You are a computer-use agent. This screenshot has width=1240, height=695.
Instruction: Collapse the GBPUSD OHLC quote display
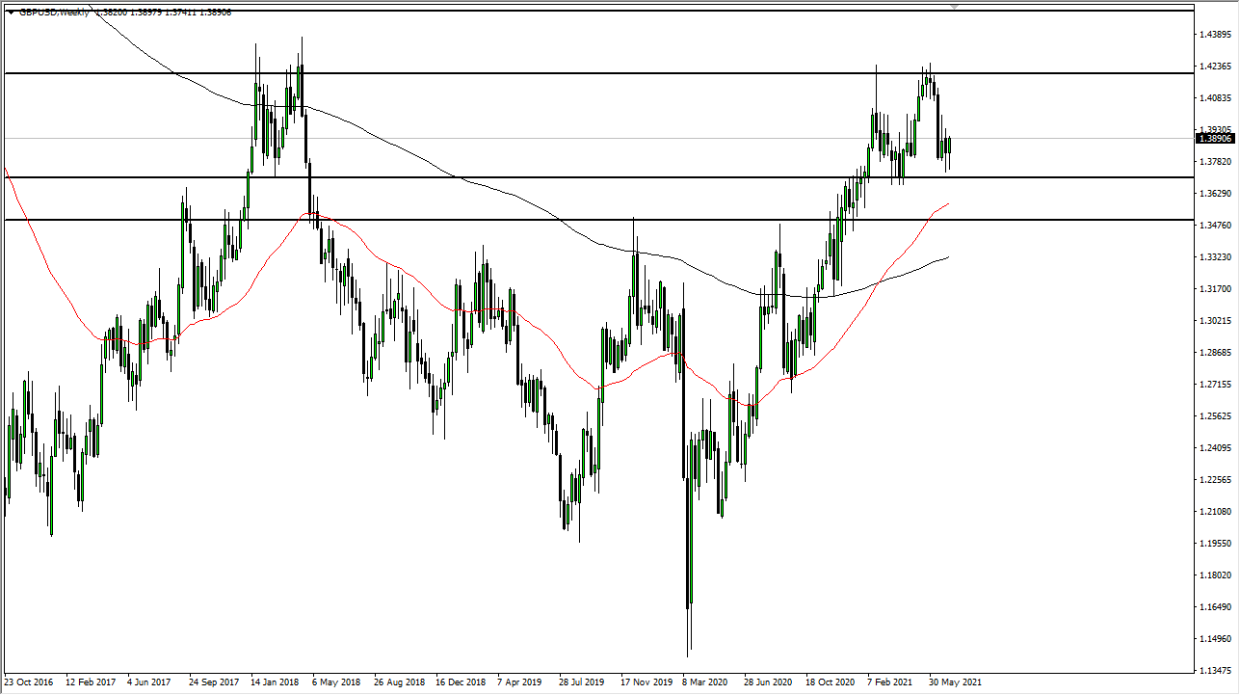click(x=11, y=13)
